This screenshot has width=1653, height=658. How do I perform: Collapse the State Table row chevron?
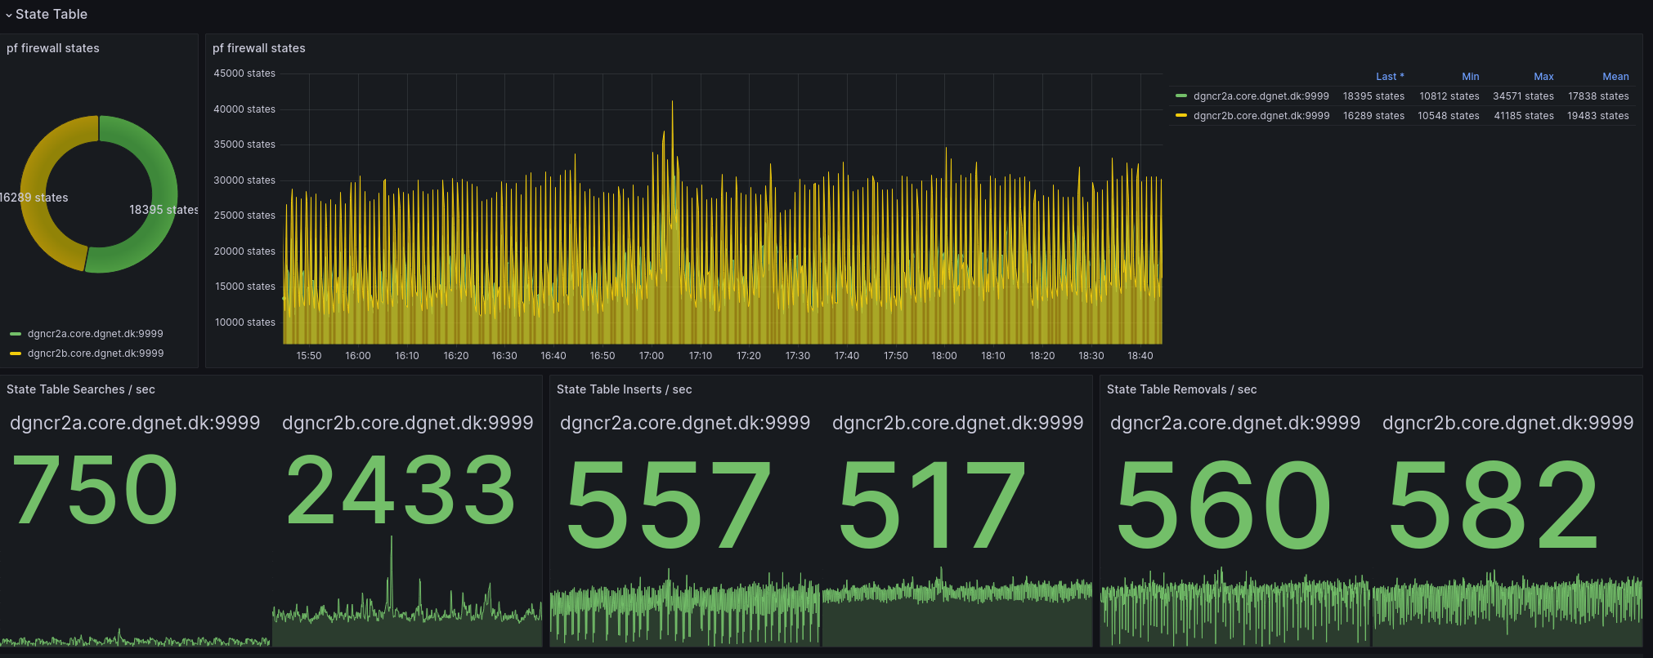9,15
